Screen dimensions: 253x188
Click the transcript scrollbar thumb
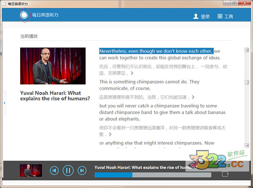pyautogui.click(x=247, y=82)
